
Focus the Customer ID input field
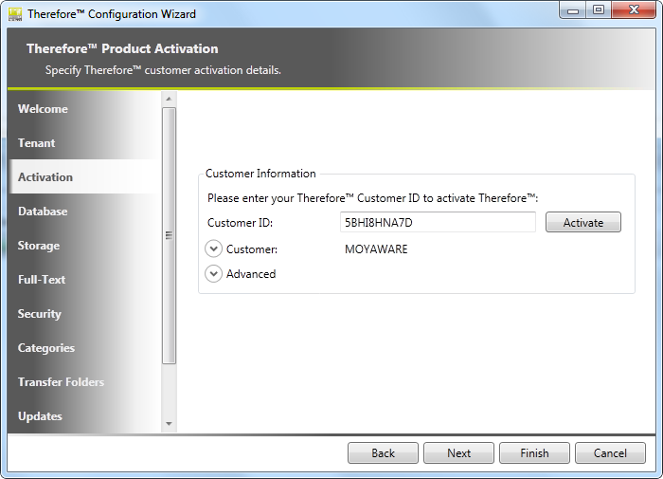(438, 222)
